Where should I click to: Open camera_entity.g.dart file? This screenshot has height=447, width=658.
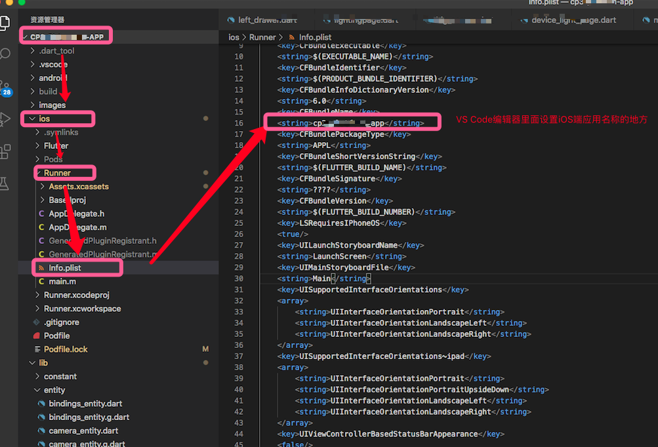coord(87,443)
